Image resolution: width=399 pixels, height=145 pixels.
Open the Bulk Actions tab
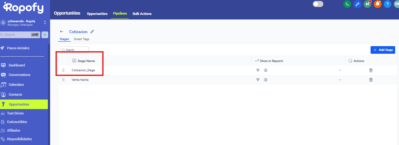point(142,14)
